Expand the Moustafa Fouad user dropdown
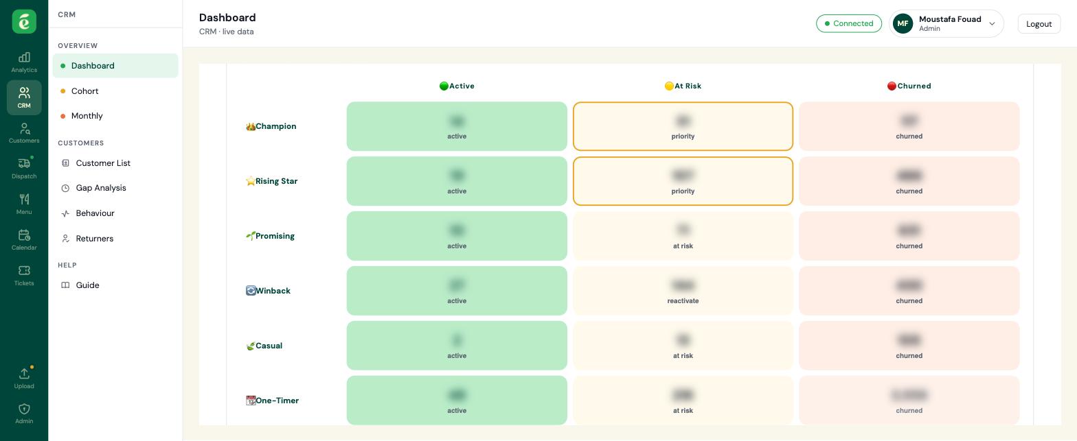1077x441 pixels. (946, 23)
